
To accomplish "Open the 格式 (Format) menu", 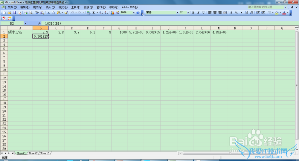I will click(x=63, y=7).
